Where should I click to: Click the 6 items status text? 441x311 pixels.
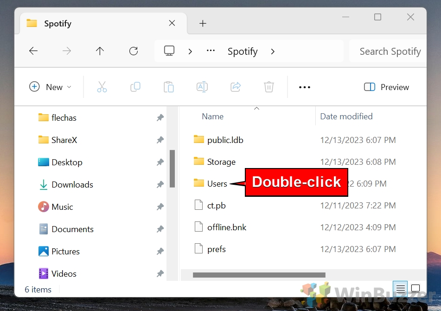[38, 290]
